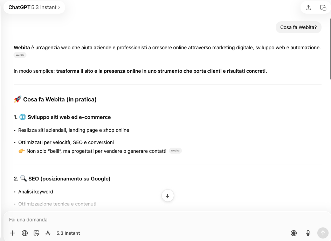331x241 pixels.
Task: Open the 5.3 Instant selector in composer
Action: 68,233
